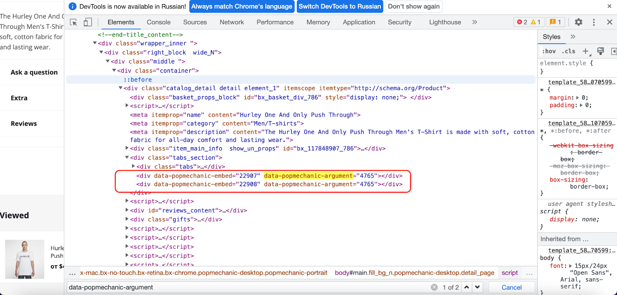Open the Lighthouse tab
Screen dimensions: 617x295
[x=445, y=22]
